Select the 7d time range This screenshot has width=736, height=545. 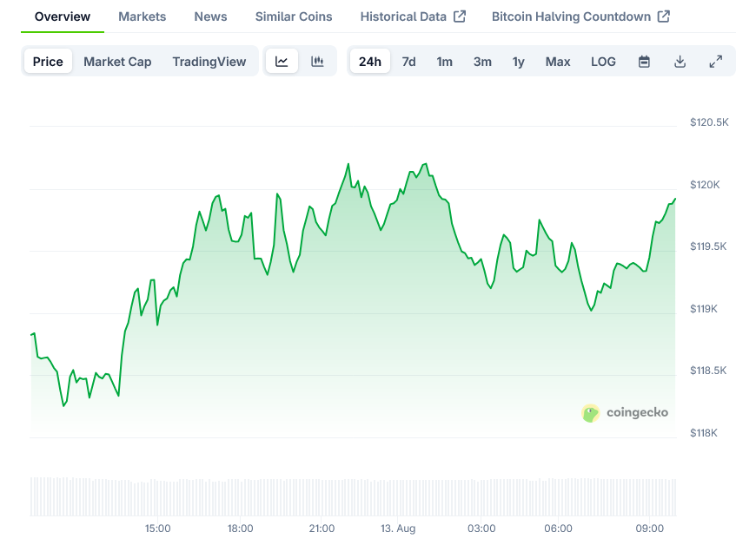coord(408,62)
